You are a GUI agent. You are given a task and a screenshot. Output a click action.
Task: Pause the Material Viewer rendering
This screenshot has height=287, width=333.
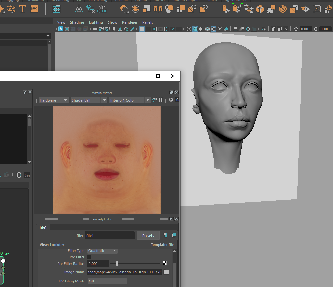click(160, 100)
